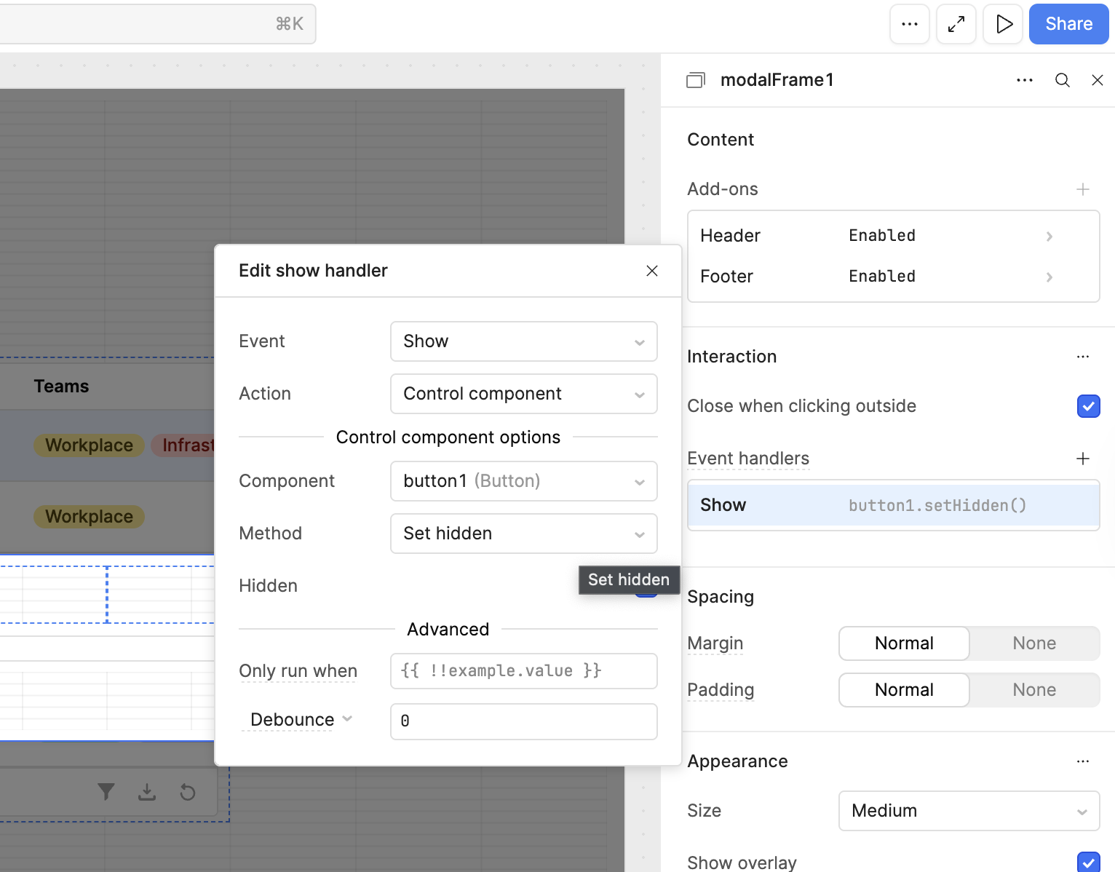Click the Preview play icon
Viewport: 1115px width, 872px height.
[x=1003, y=24]
